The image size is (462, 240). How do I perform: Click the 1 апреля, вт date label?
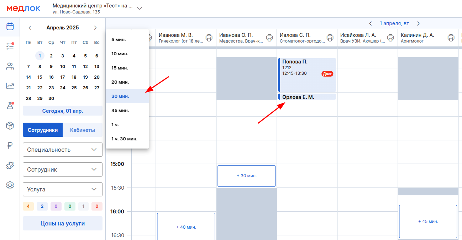[x=394, y=23]
